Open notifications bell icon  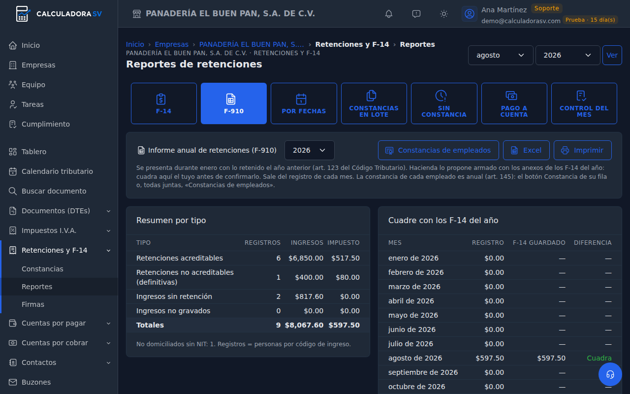389,14
